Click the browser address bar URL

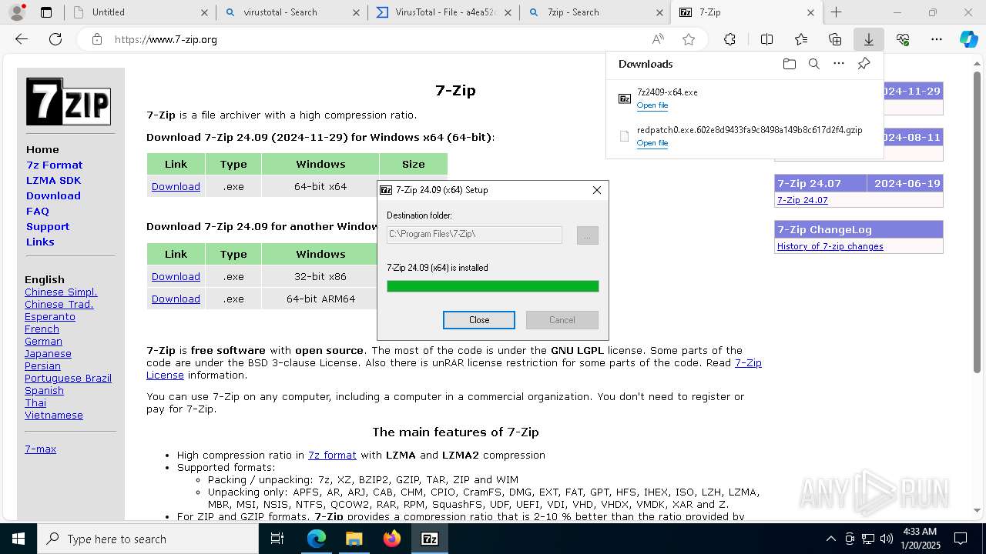pyautogui.click(x=166, y=39)
